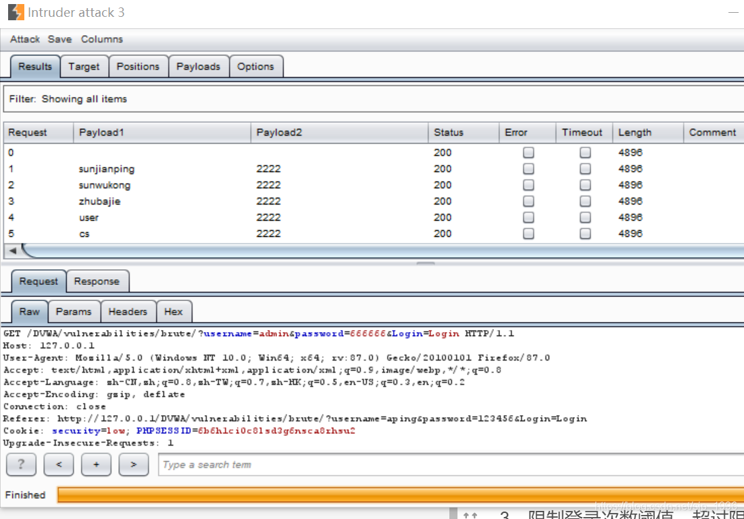Open the Headers view tab

click(128, 311)
